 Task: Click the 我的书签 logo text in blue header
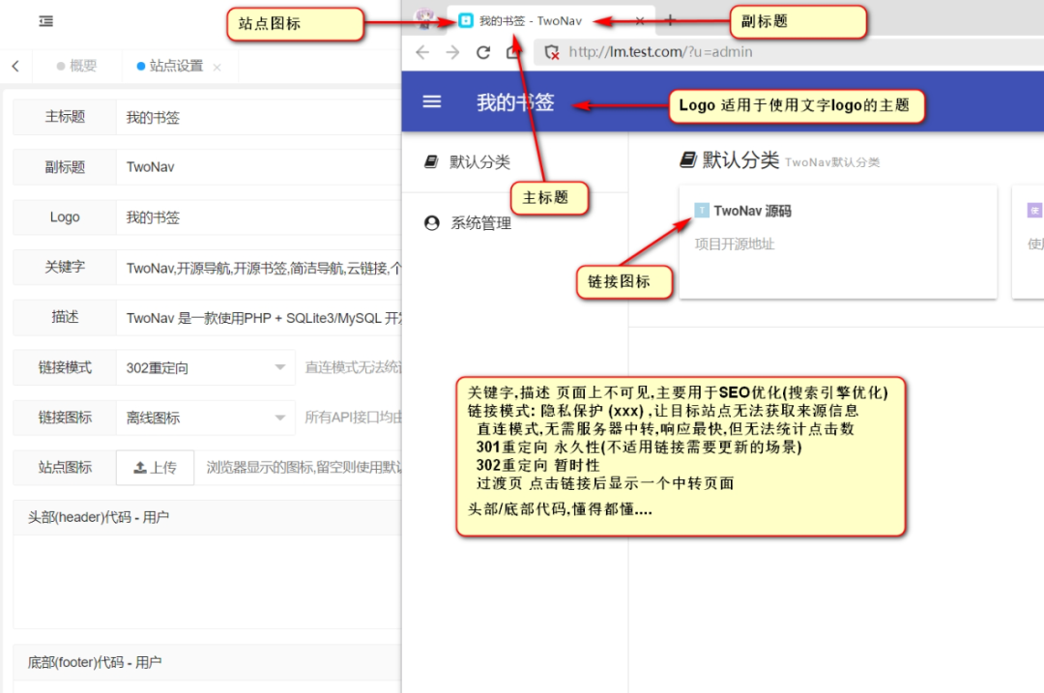click(515, 101)
